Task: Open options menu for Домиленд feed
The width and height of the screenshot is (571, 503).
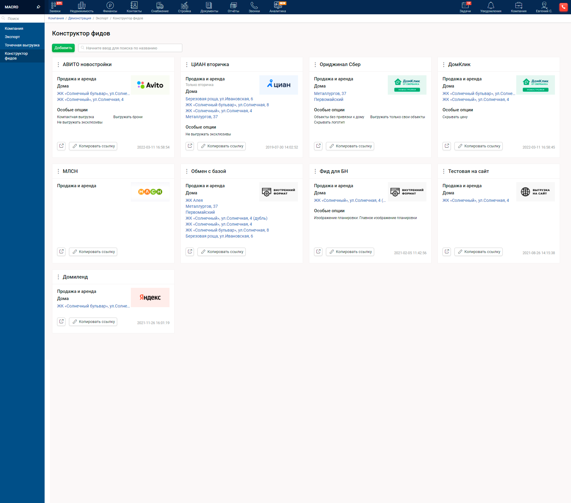Action: coord(58,277)
